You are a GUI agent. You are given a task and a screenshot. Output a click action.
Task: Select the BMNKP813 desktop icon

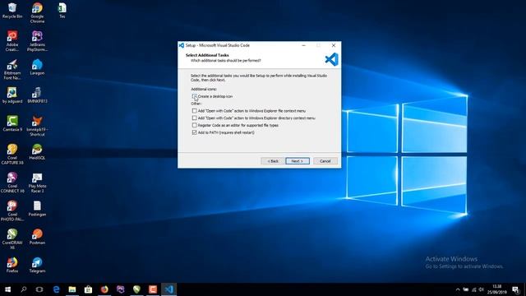point(37,95)
